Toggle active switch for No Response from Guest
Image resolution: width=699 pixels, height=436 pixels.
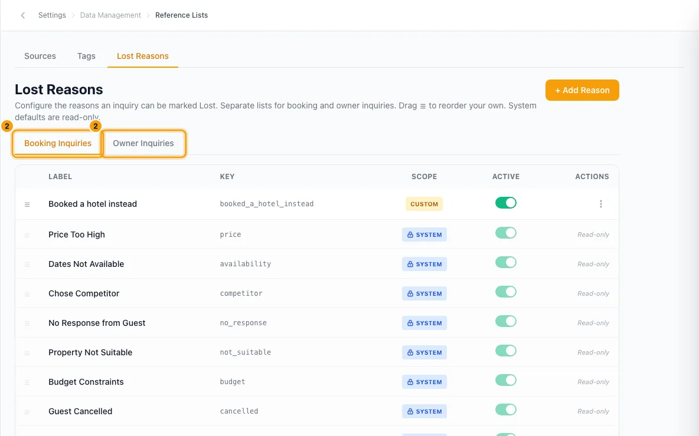pyautogui.click(x=505, y=321)
